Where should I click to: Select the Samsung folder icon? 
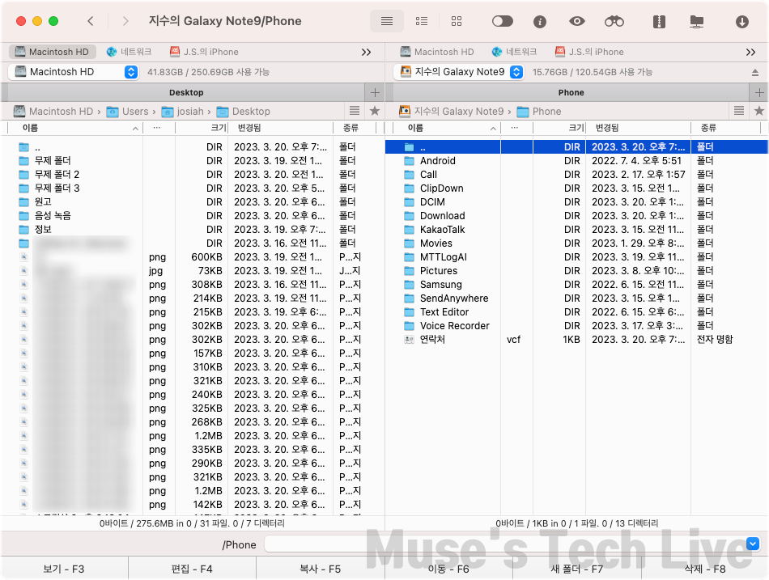[409, 285]
